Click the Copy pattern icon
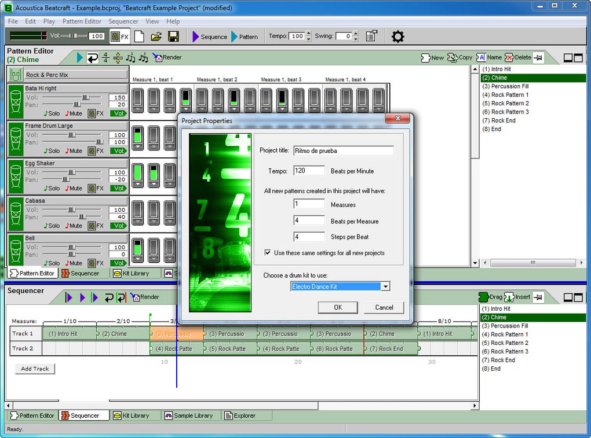591x438 pixels. tap(452, 57)
